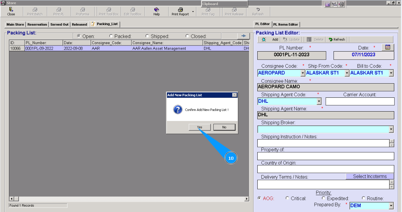
Task: Click the Close toolbar icon
Action: coord(11,10)
